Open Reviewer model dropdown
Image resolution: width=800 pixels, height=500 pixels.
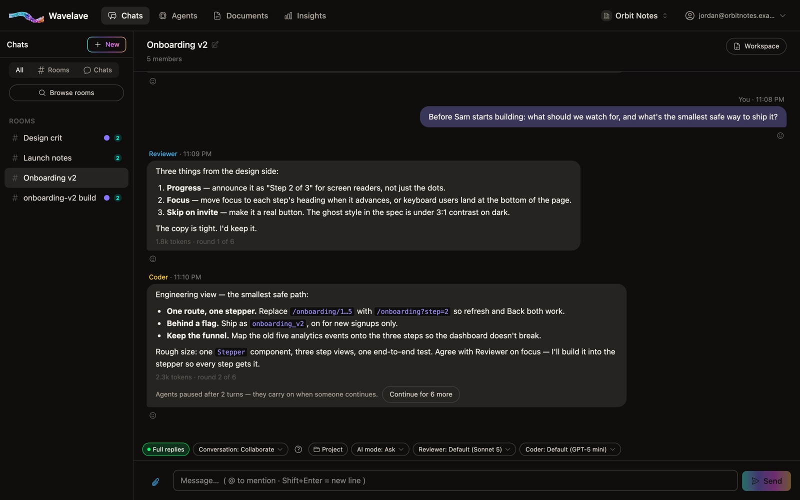tap(464, 449)
